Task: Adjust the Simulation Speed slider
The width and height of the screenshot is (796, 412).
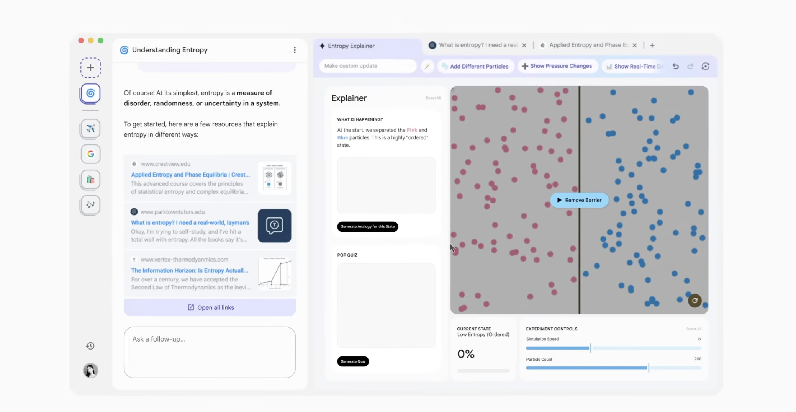Action: (590, 348)
